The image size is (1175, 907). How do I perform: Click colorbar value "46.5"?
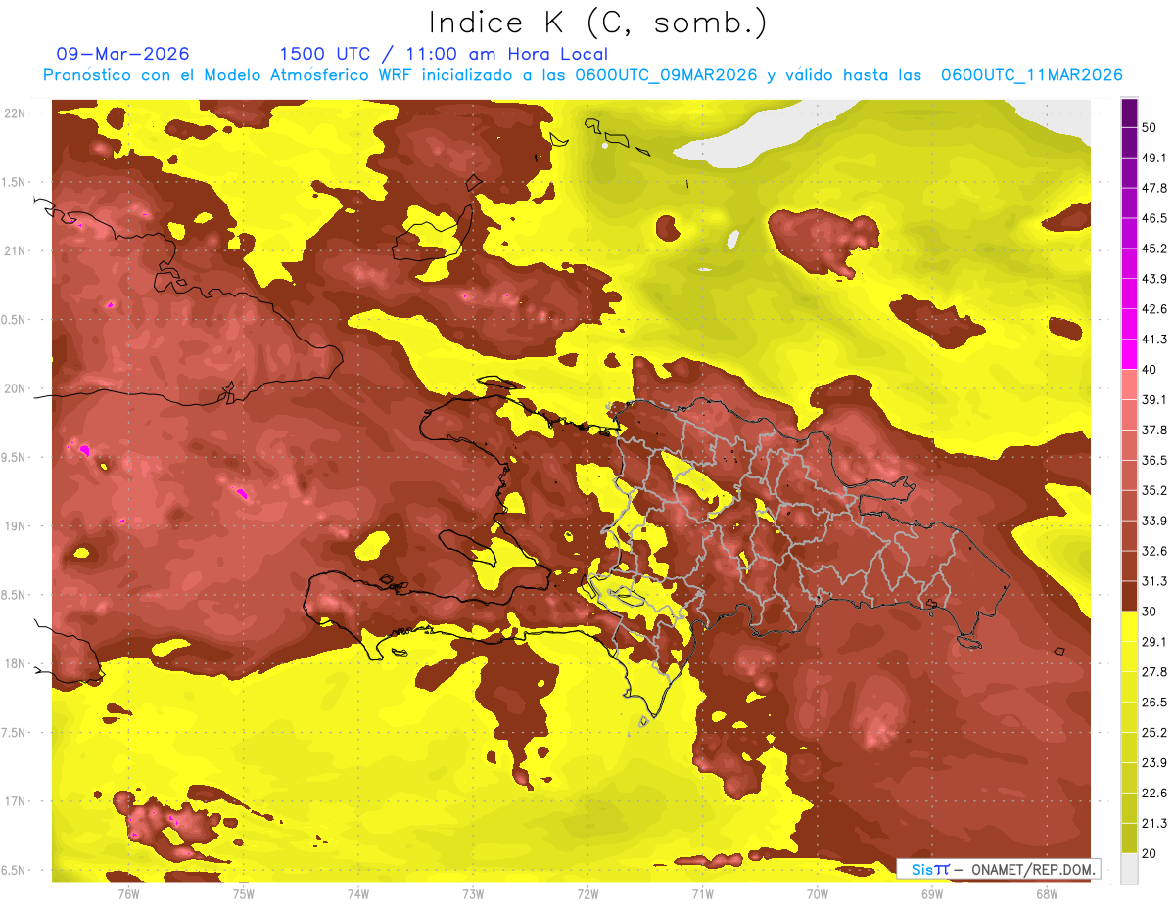point(1154,218)
